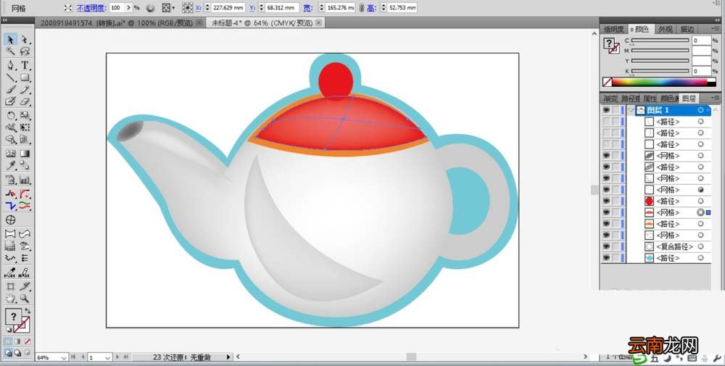725x366 pixels.
Task: Click the X value stepper arrows
Action: [207, 8]
